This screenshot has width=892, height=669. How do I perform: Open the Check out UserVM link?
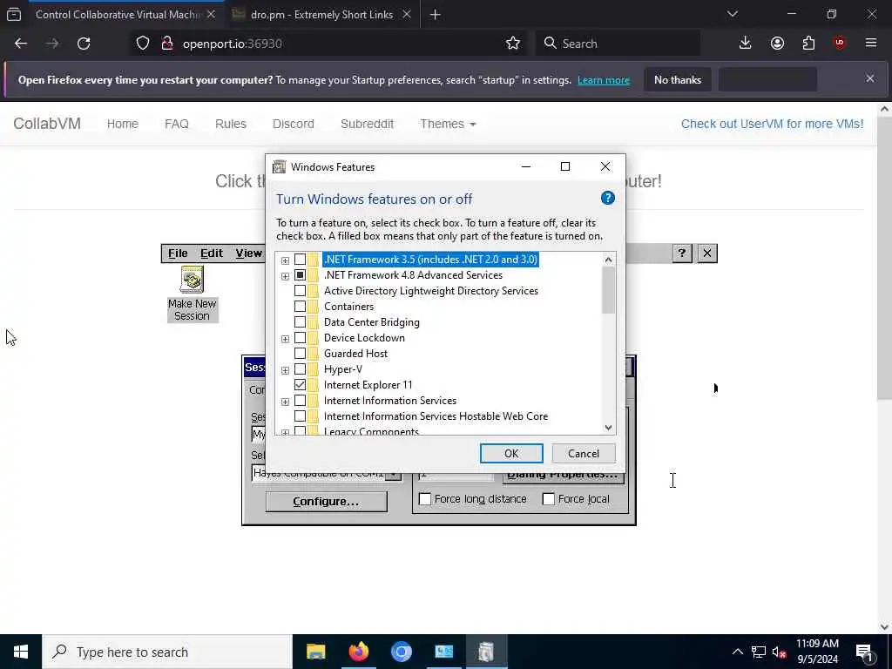tap(772, 124)
